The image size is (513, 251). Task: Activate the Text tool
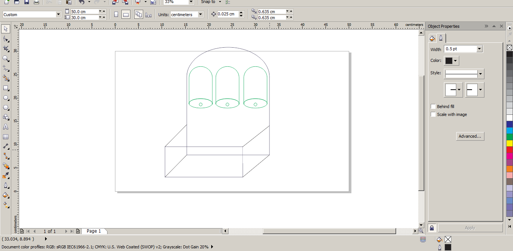point(6,127)
